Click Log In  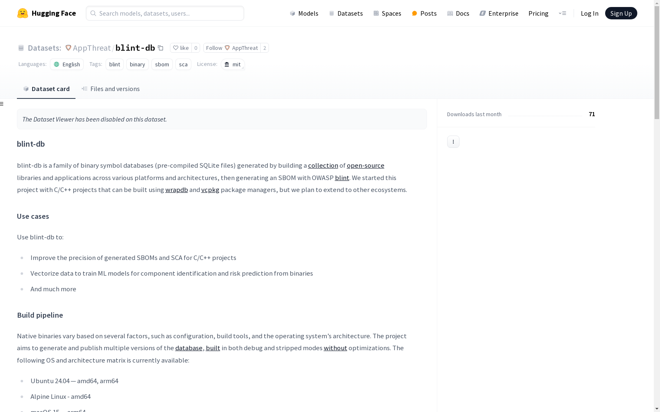tap(589, 13)
